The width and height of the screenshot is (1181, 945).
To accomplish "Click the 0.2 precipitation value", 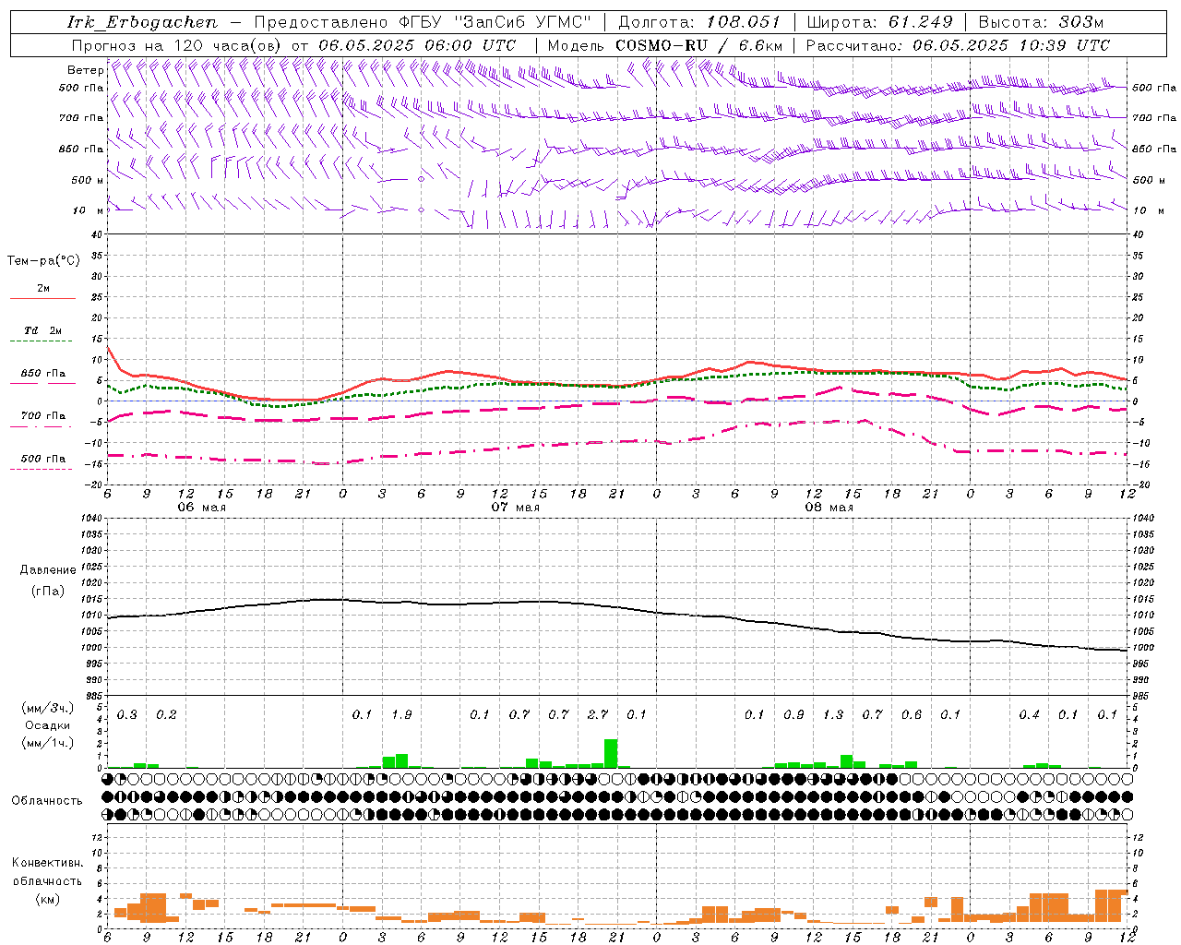I will (x=166, y=715).
